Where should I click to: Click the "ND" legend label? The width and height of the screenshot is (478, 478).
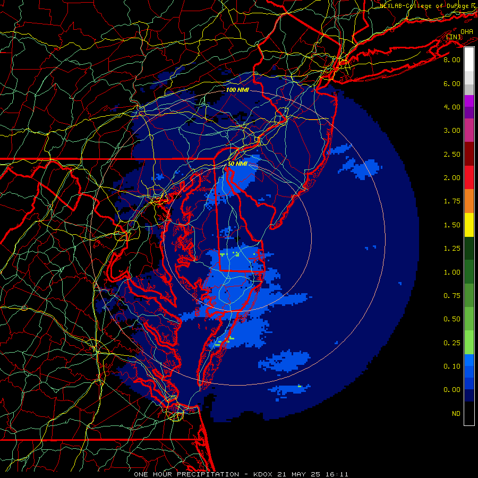coord(456,414)
